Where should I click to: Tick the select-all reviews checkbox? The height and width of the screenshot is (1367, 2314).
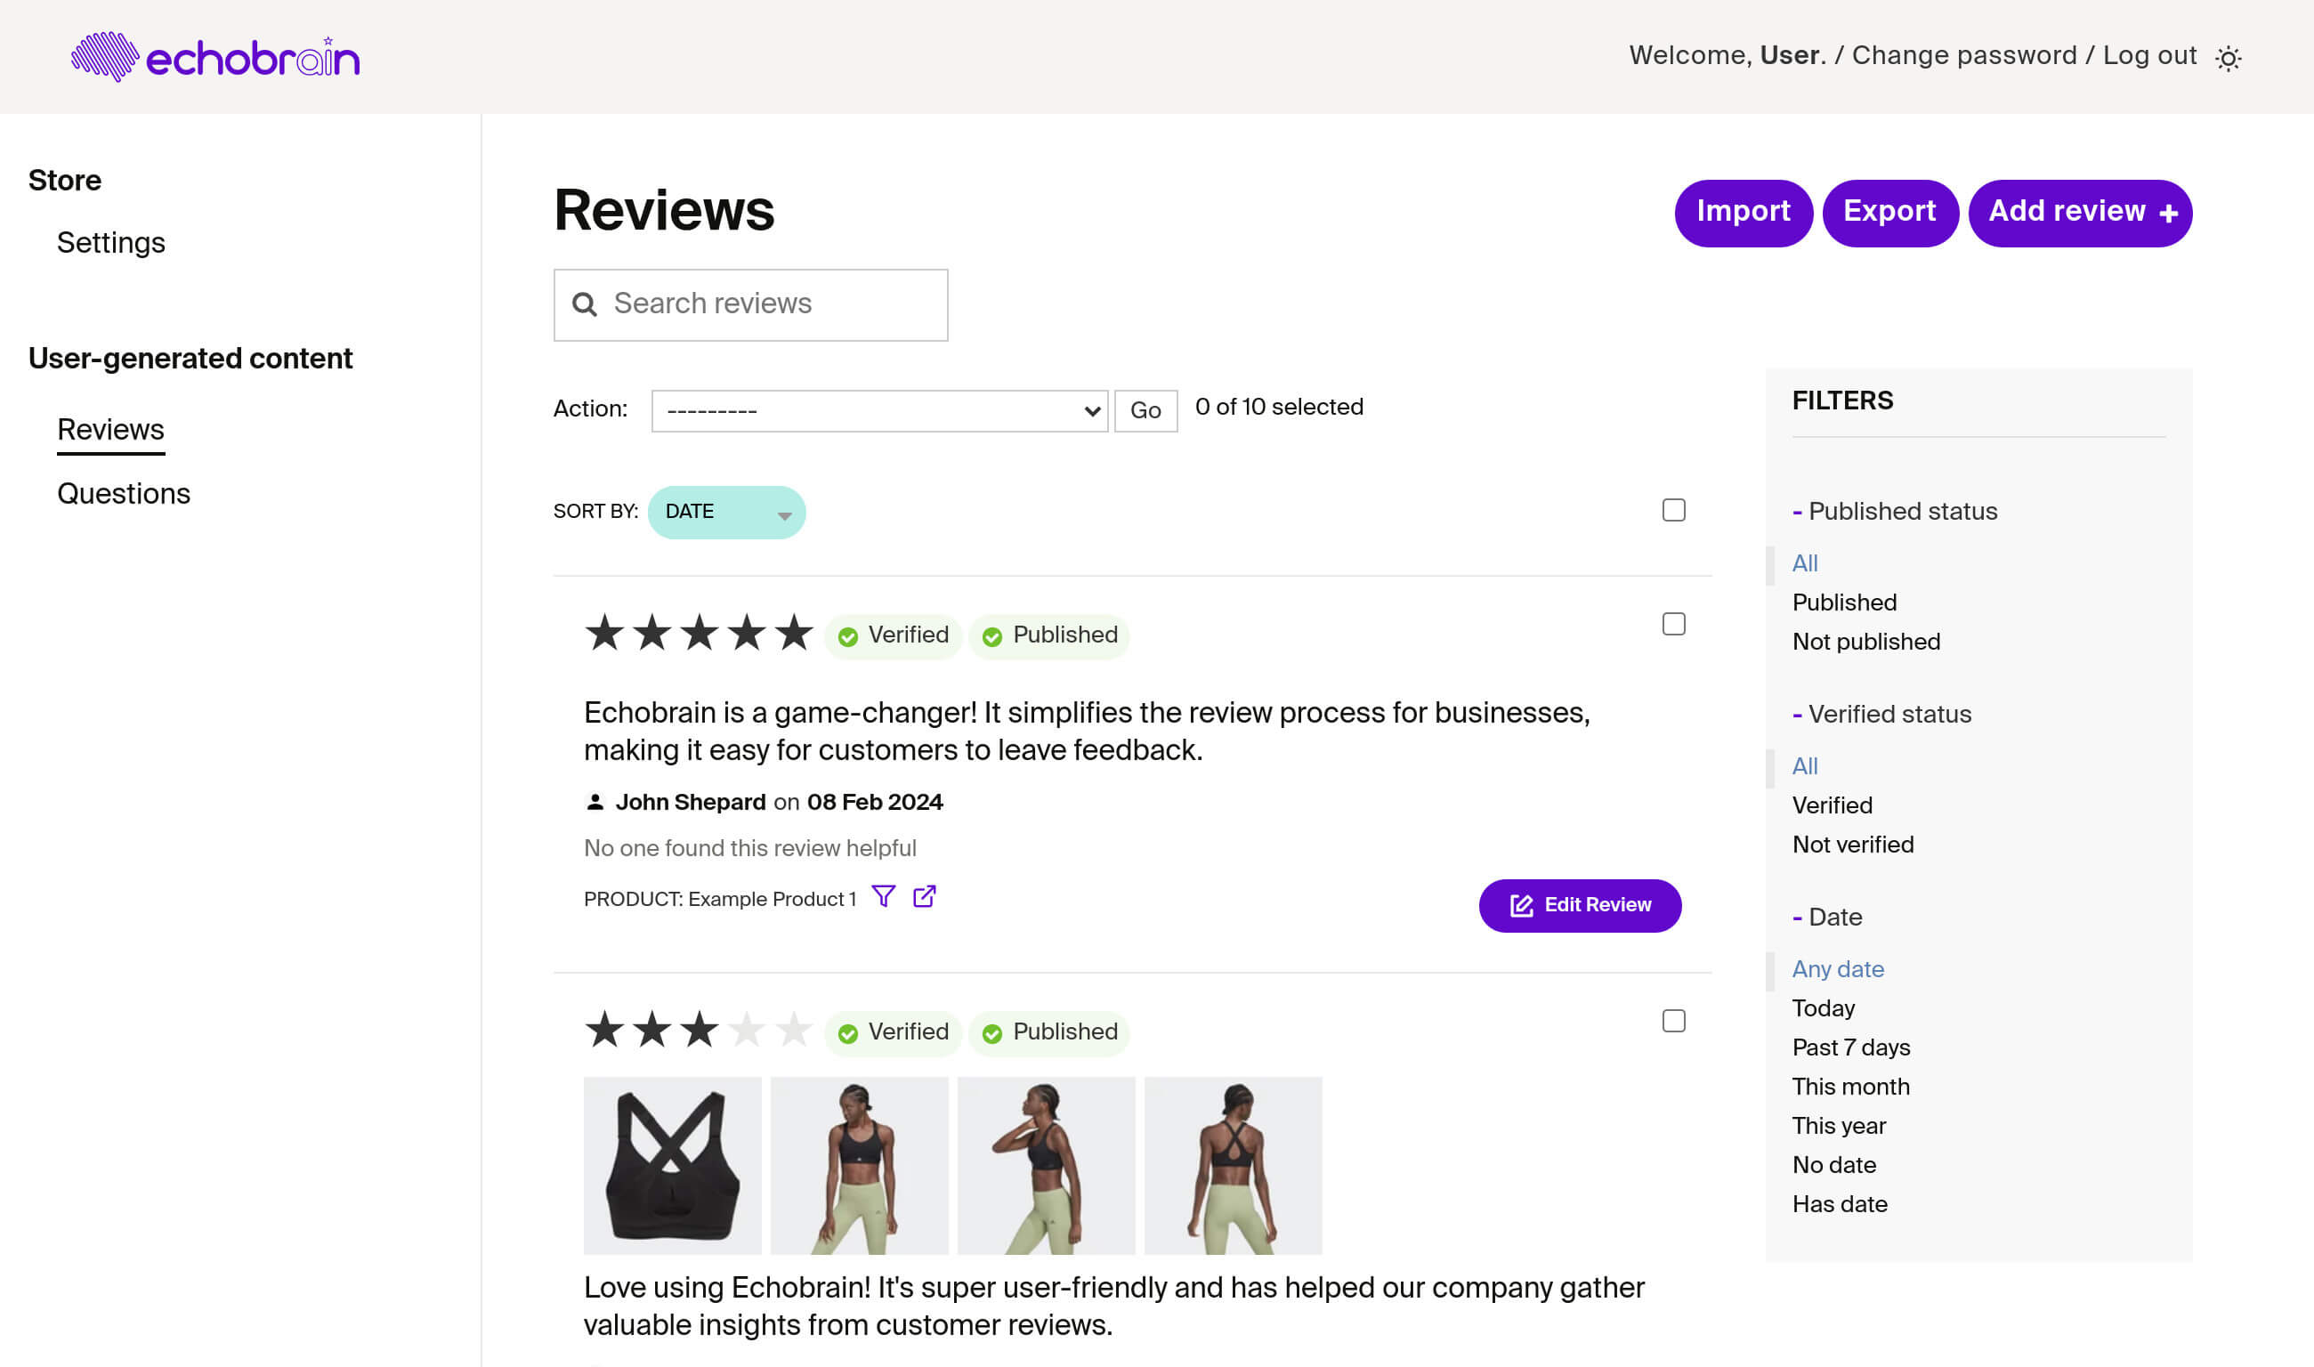tap(1674, 510)
